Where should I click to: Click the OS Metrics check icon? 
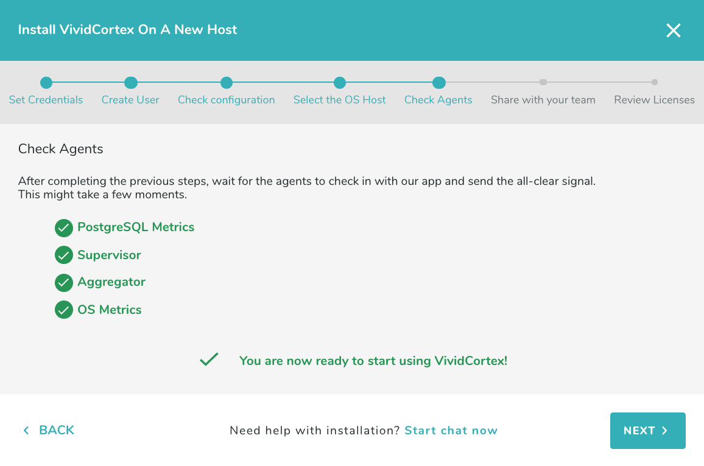click(64, 310)
